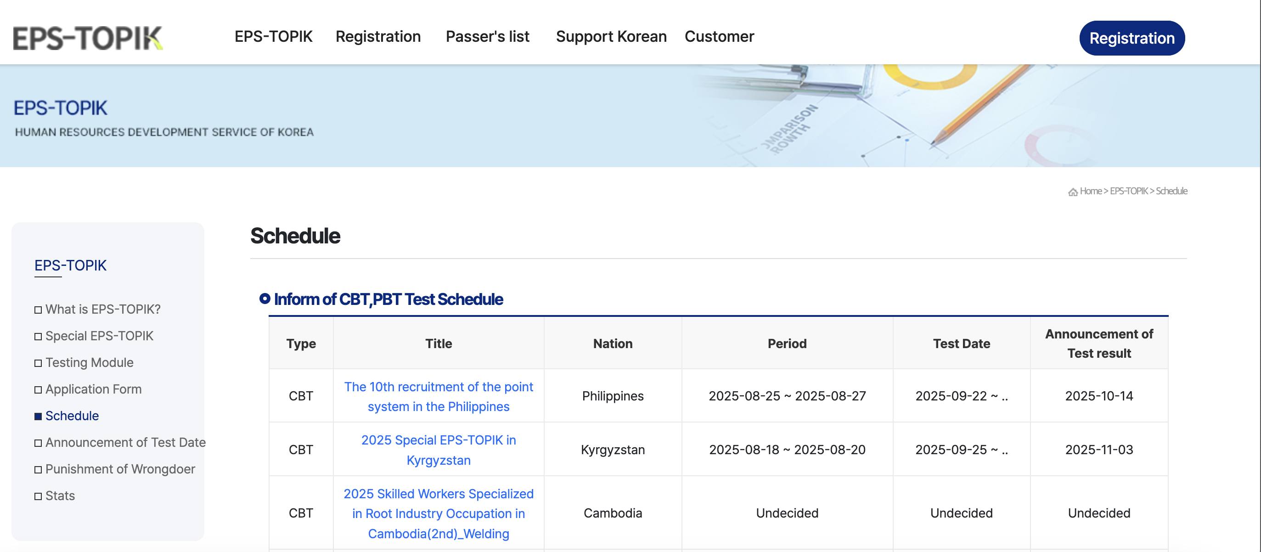Image resolution: width=1261 pixels, height=552 pixels.
Task: Open the EPS-TOPIK top menu
Action: point(273,37)
